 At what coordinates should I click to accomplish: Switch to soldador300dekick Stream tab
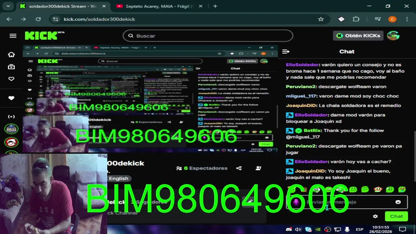pos(63,6)
